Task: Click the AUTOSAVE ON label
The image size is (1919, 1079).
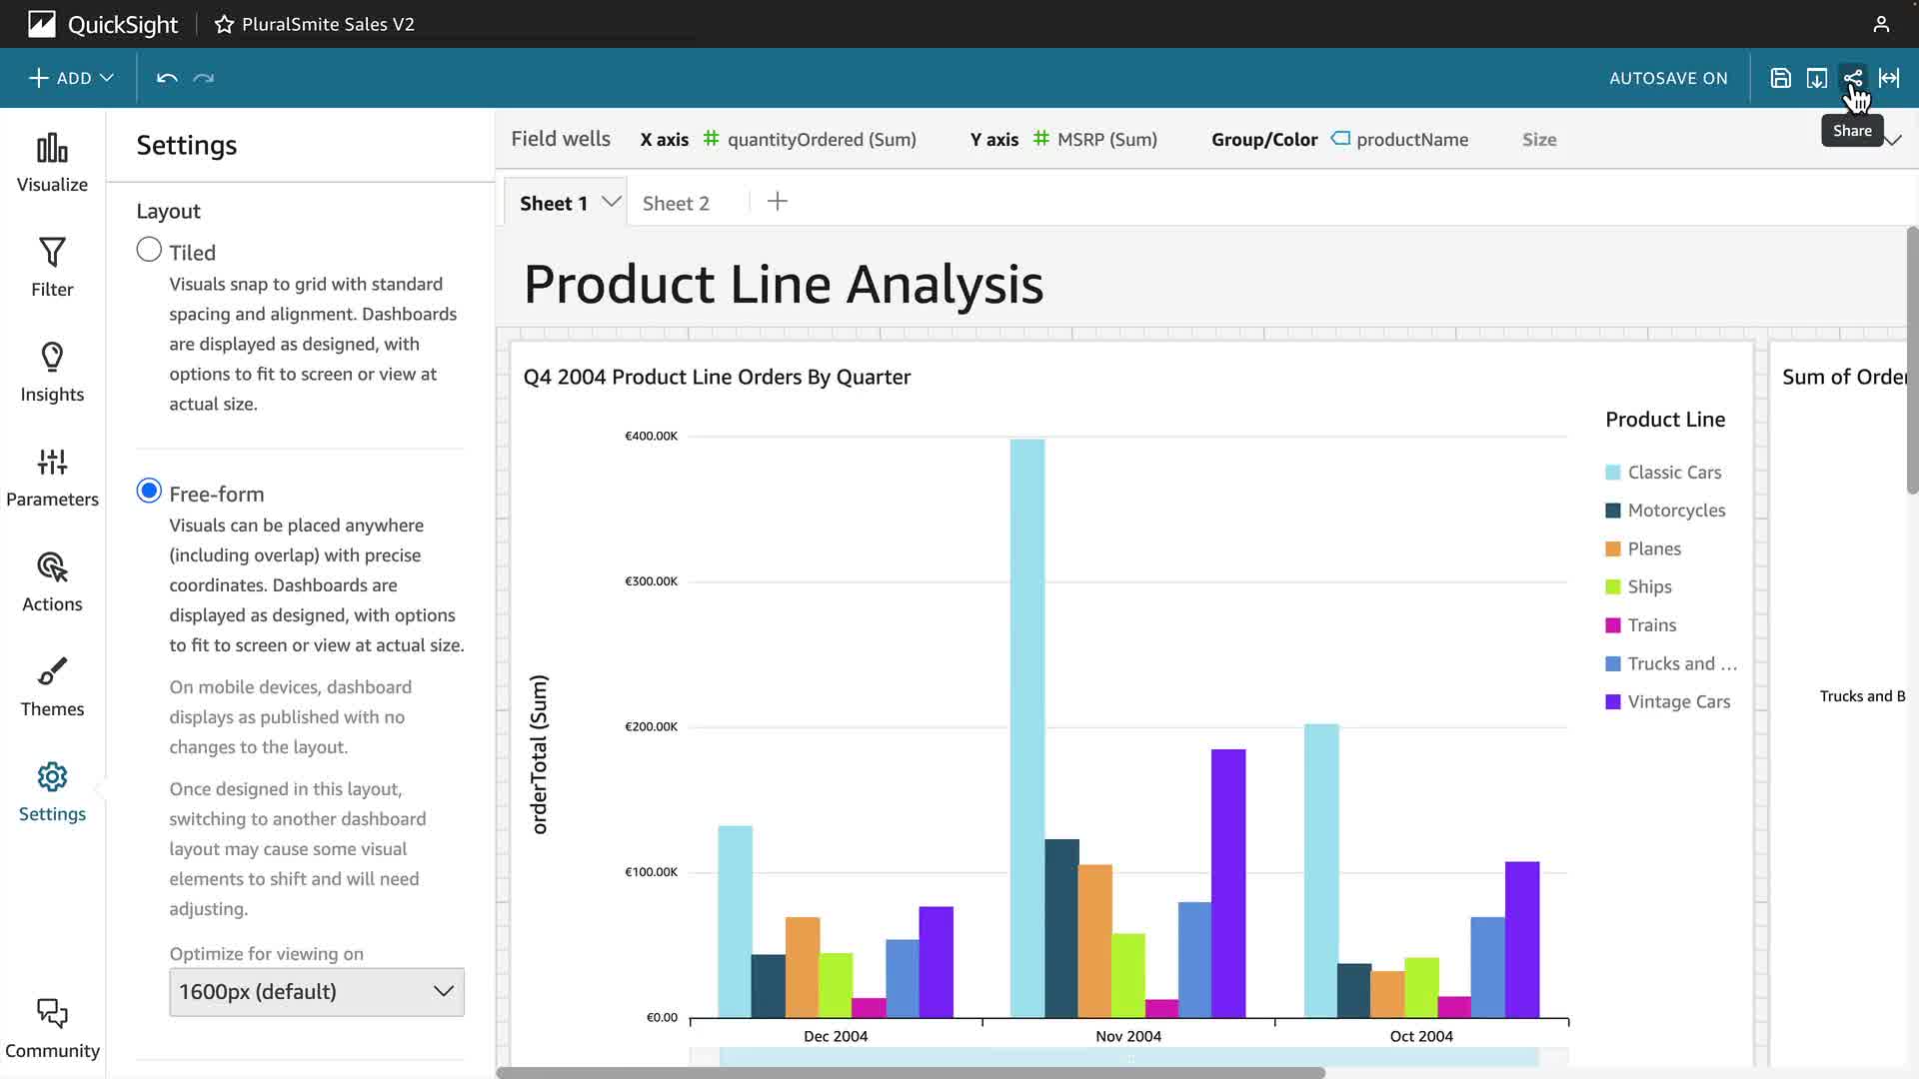Action: [1667, 78]
